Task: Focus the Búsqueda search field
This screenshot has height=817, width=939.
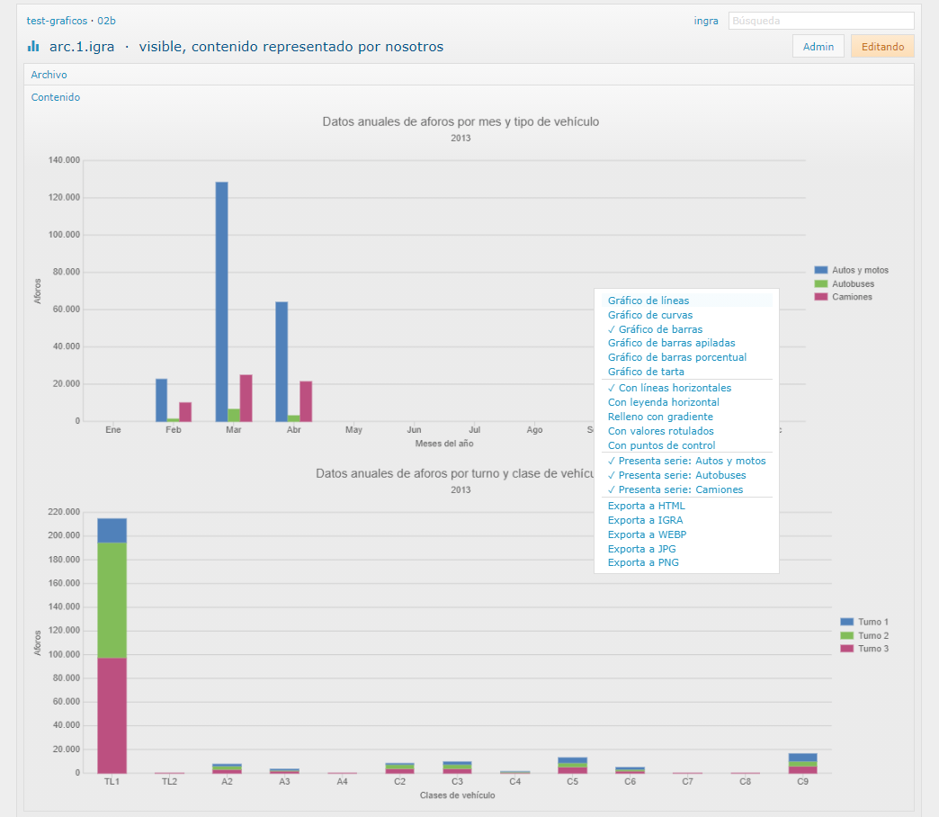Action: [821, 21]
